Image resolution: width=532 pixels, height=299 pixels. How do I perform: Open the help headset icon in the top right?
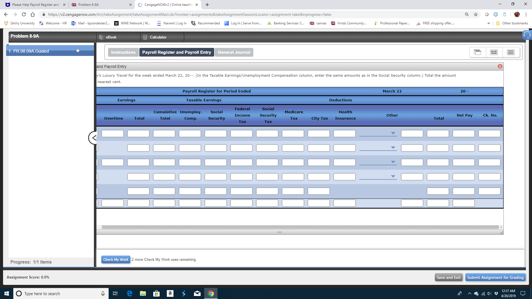(527, 35)
